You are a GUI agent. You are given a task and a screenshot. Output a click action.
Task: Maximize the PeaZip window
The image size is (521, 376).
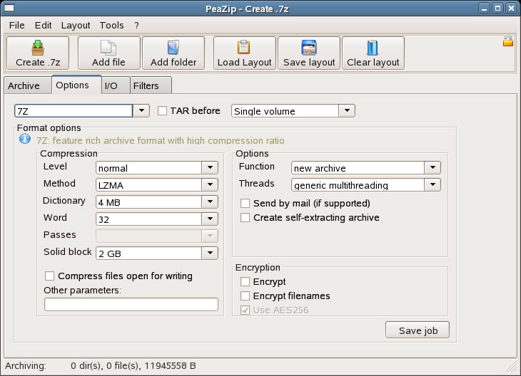pos(497,9)
